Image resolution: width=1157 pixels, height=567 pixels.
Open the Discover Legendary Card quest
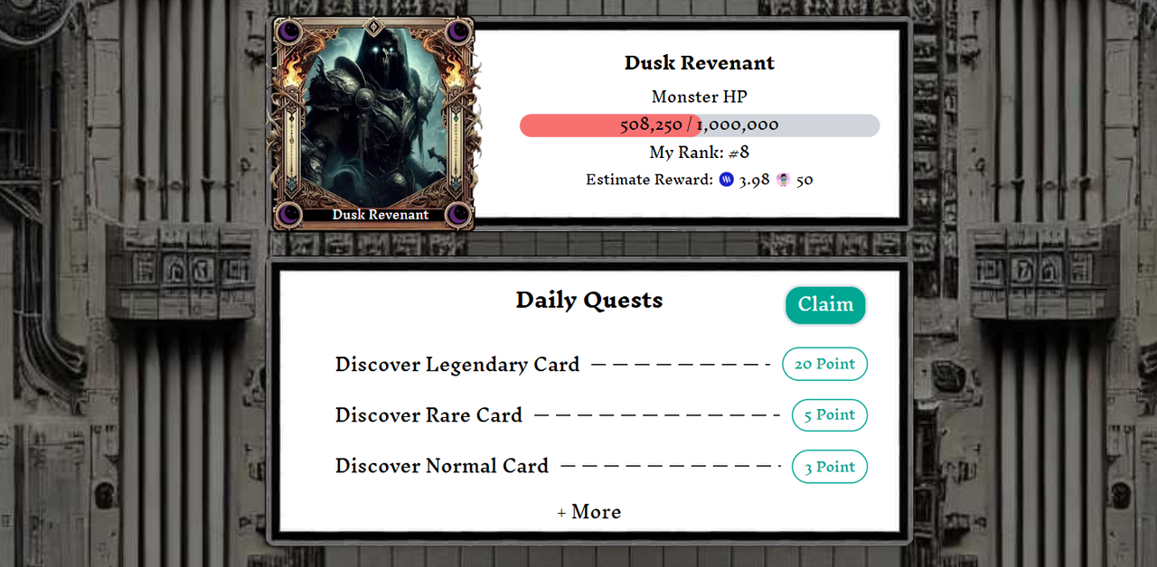457,365
